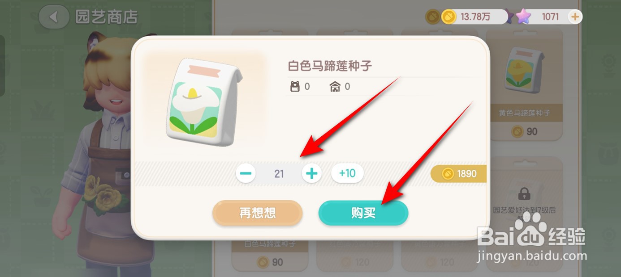Tap the gold coin icon beside 13.78万
This screenshot has height=277, width=621.
449,17
